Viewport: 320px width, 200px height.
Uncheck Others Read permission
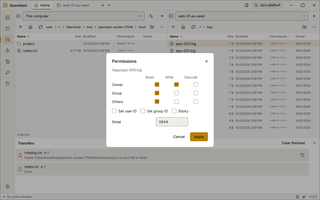(x=157, y=101)
